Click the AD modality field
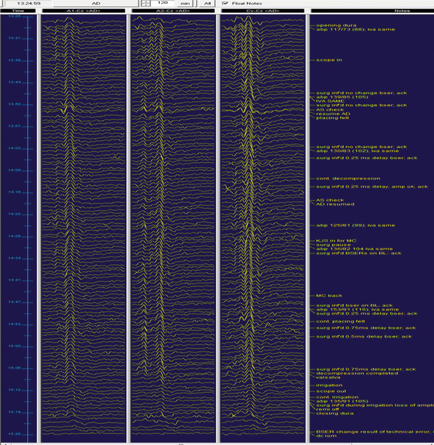434x445 pixels. click(96, 3)
